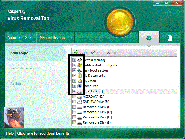The width and height of the screenshot is (185, 139).
Task: Check the Removable Disk (I:) checkbox
Action: click(x=74, y=122)
